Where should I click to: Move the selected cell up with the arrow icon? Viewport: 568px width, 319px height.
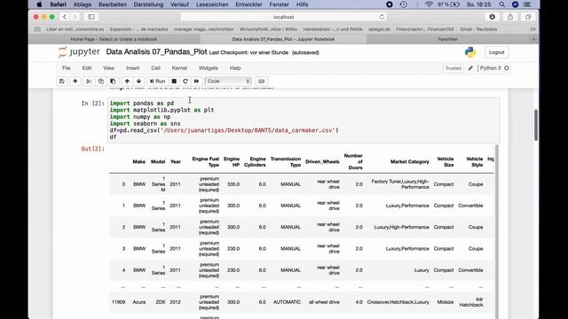(x=127, y=82)
